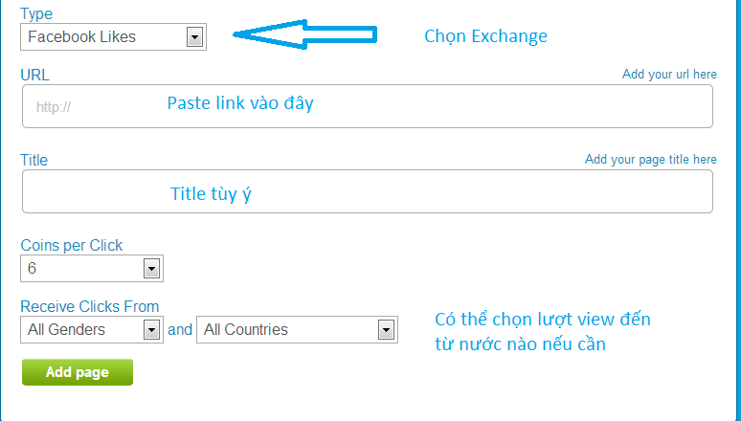Click the 'Coins per Click' label
The width and height of the screenshot is (741, 421).
click(x=72, y=245)
